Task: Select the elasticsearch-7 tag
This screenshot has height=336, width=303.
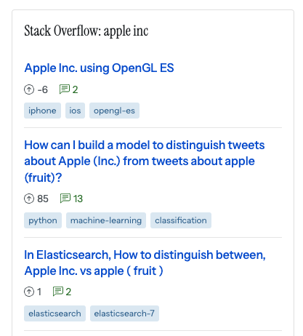Action: [124, 313]
